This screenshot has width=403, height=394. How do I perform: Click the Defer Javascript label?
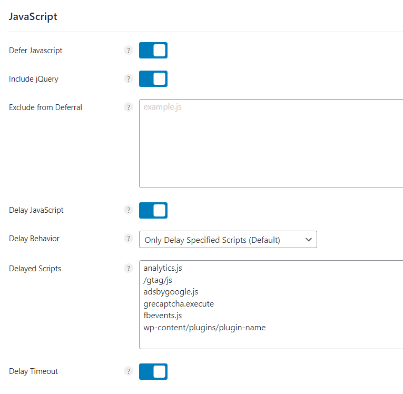36,51
